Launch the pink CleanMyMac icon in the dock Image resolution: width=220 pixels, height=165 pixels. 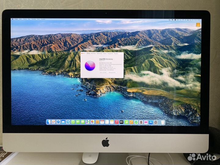pos(146,122)
